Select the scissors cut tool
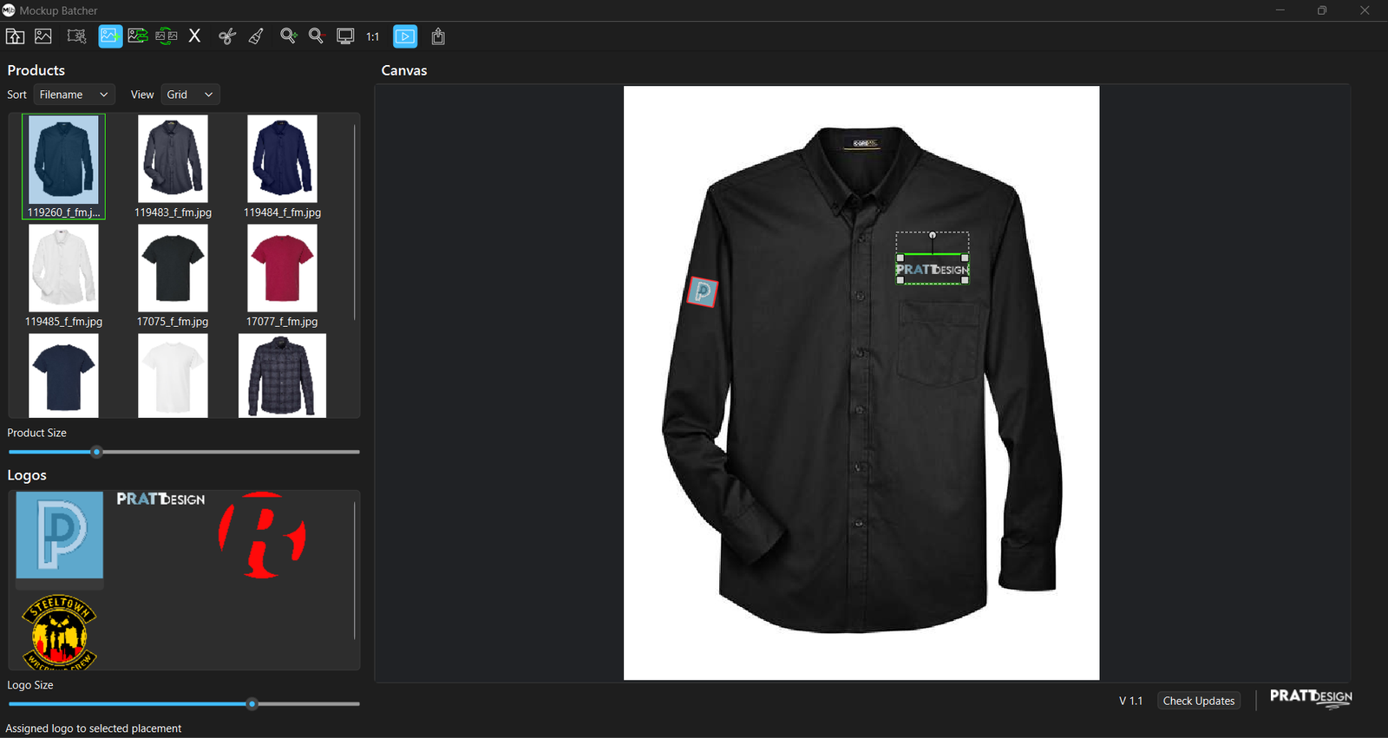The width and height of the screenshot is (1388, 738). click(x=227, y=36)
